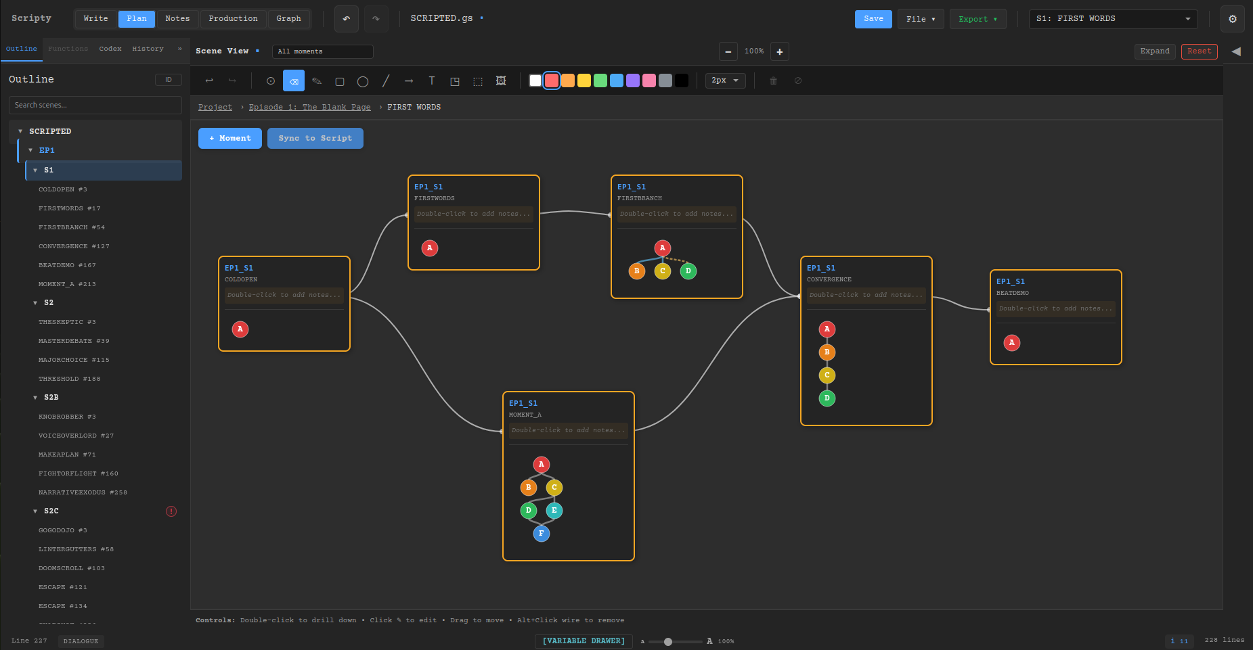Navigate to Episode 1: The Blank Page breadcrumb
This screenshot has height=650, width=1253.
point(309,107)
